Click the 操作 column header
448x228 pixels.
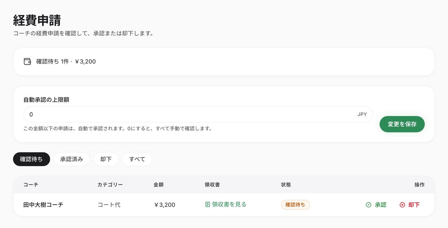(419, 185)
